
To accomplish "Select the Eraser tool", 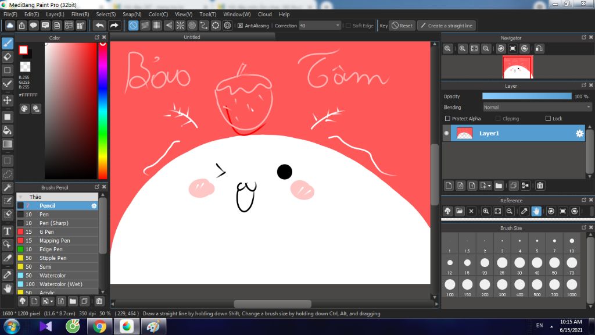I will click(x=8, y=56).
